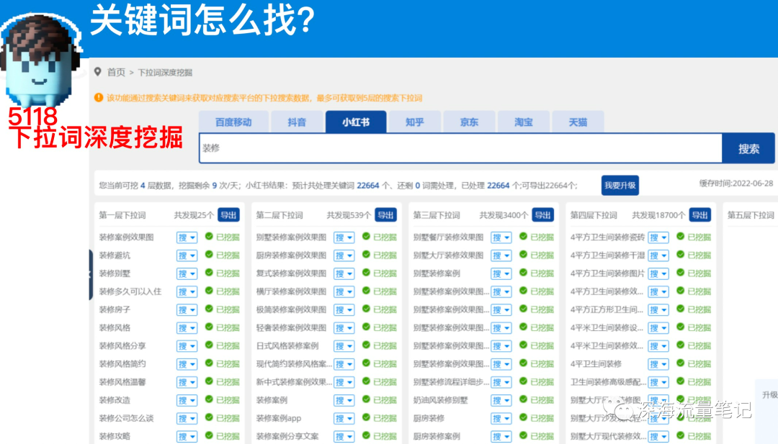Click the location pin icon before 首页

[x=98, y=72]
